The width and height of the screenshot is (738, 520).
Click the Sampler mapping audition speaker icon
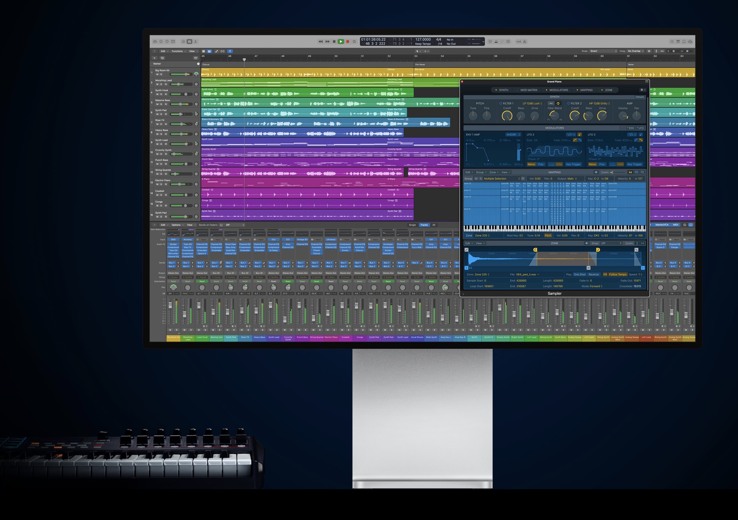[596, 172]
